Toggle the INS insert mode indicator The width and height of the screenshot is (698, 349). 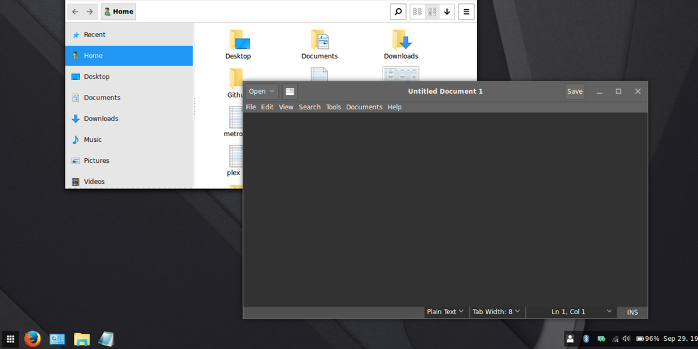click(632, 312)
